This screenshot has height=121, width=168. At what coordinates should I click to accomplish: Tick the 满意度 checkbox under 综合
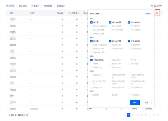pos(91,64)
